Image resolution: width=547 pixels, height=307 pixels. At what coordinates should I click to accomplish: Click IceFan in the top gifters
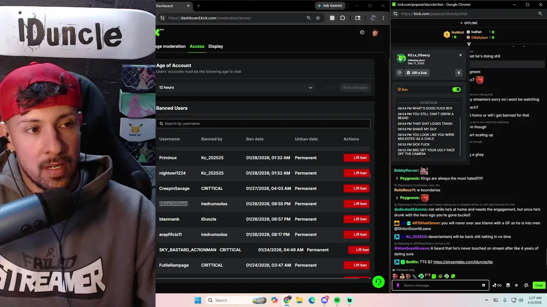[x=476, y=32]
